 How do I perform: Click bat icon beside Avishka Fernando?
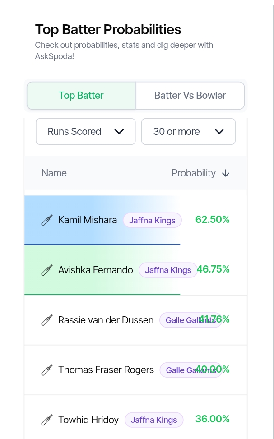point(47,270)
